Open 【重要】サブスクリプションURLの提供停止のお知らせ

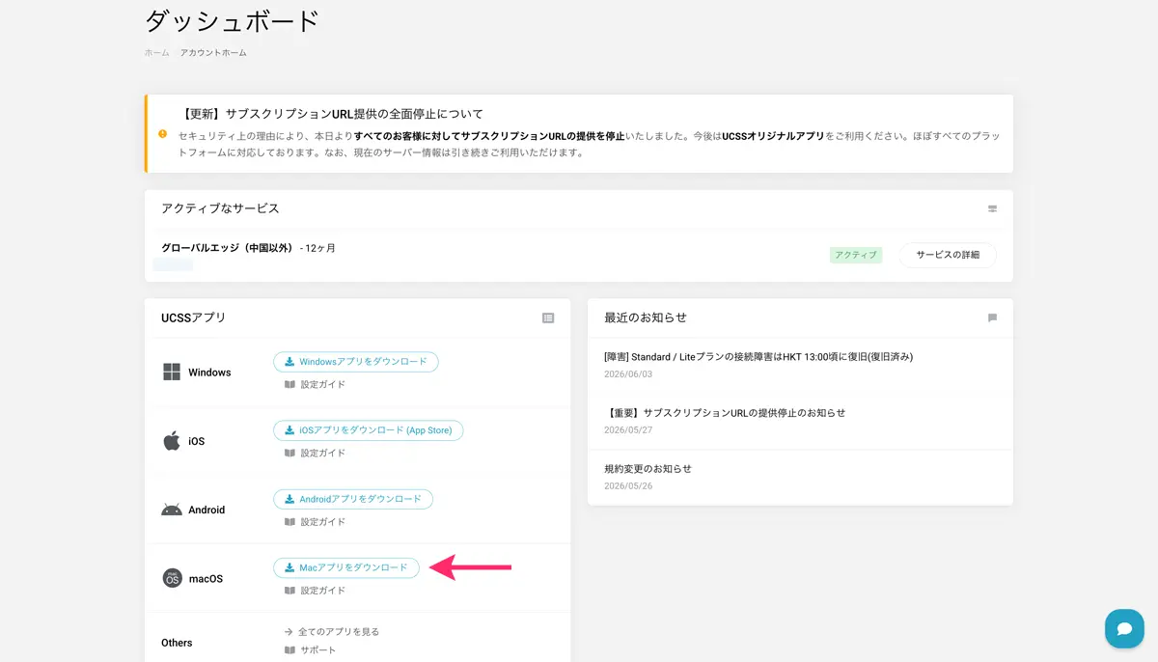click(x=725, y=412)
